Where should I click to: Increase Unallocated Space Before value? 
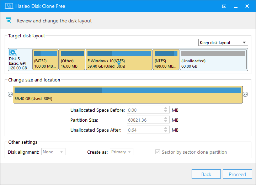tap(166, 108)
